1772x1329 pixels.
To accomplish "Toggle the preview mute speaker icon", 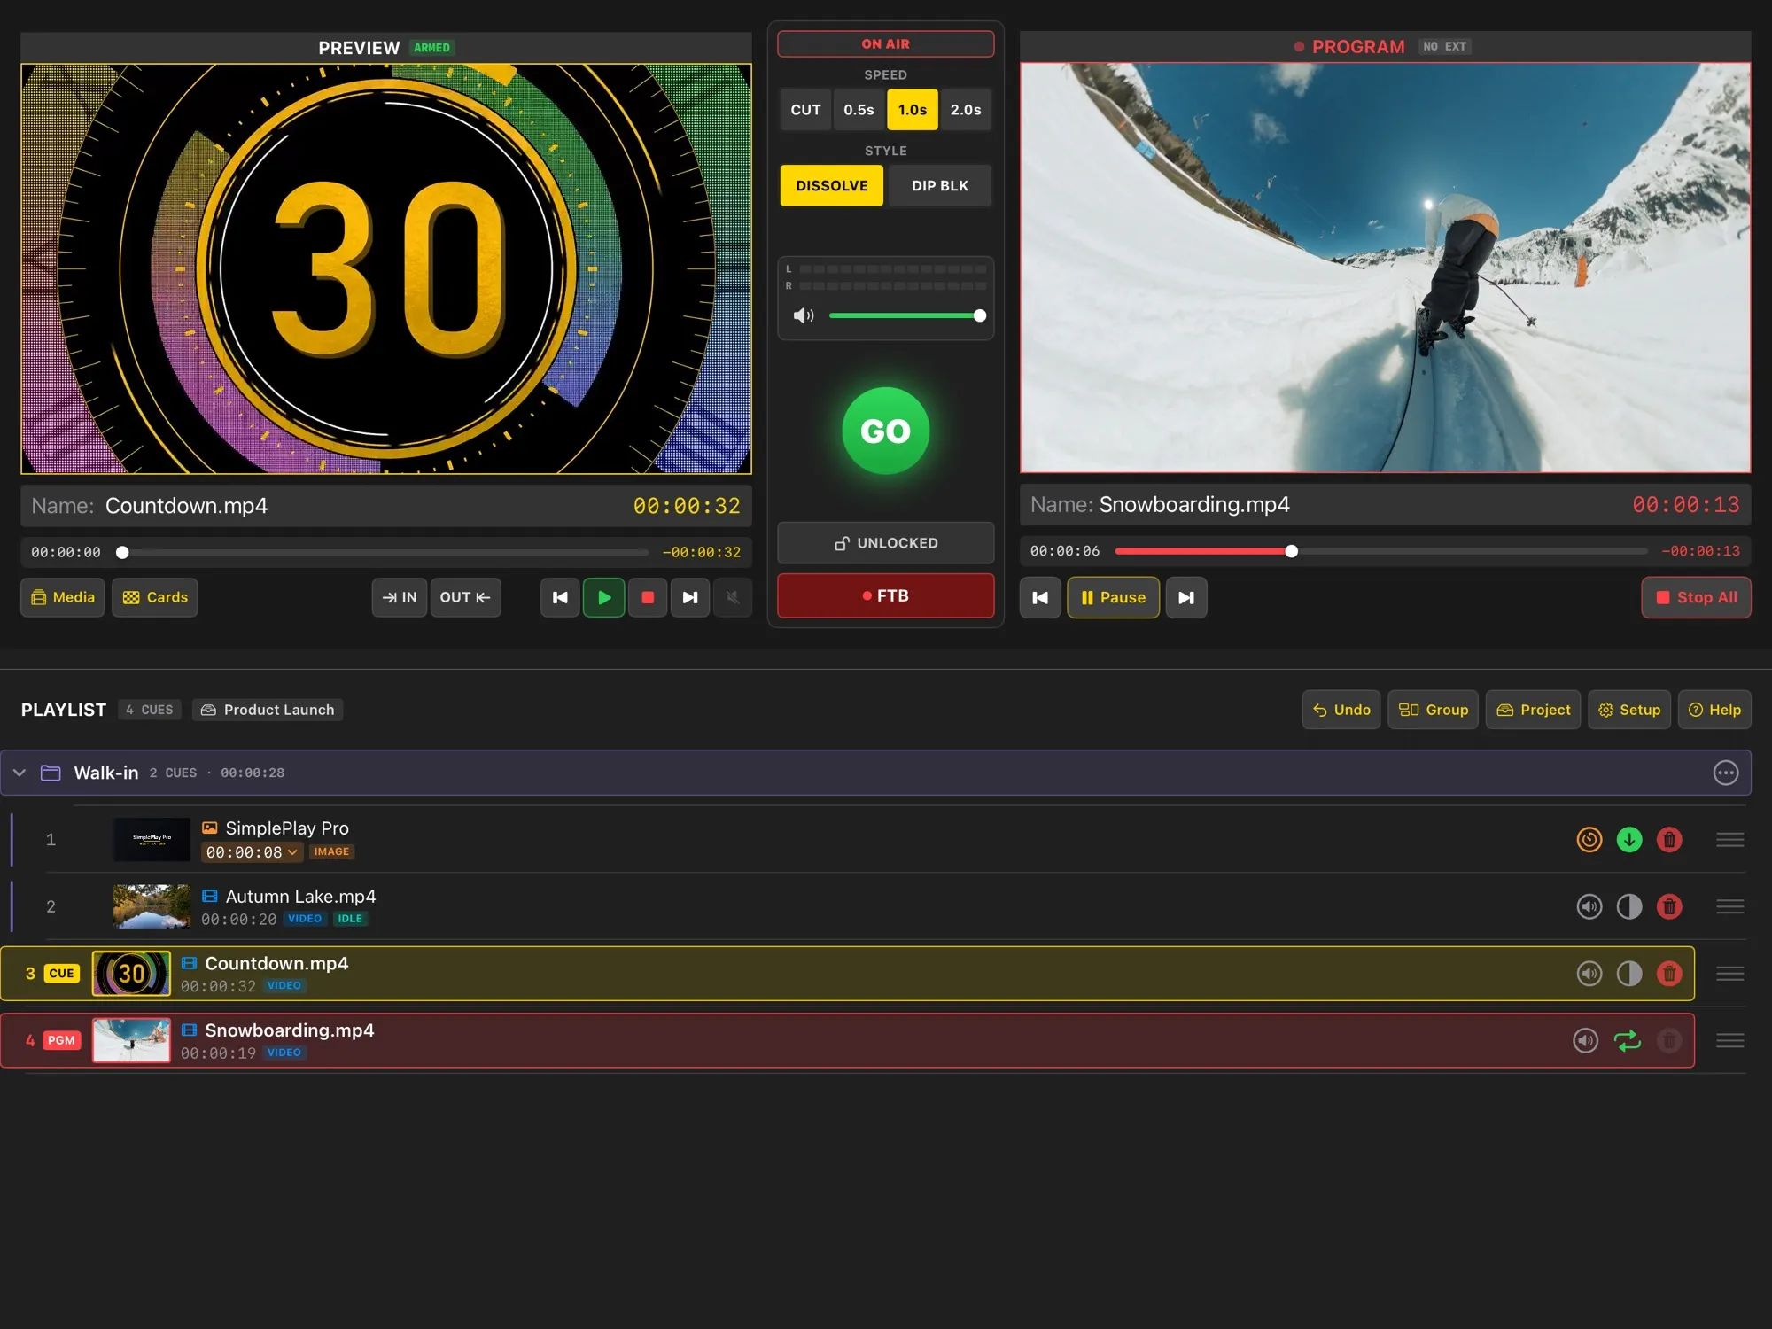I will coord(733,597).
